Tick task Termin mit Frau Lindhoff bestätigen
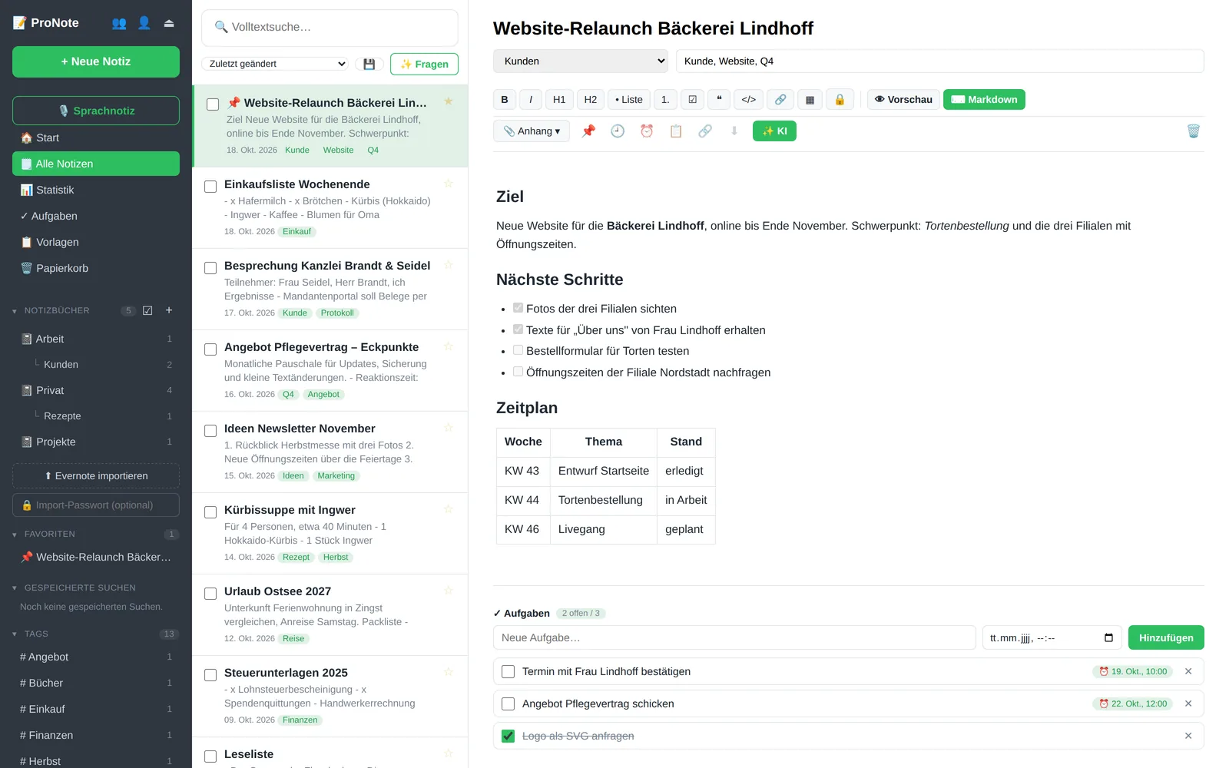This screenshot has width=1229, height=768. 508,672
